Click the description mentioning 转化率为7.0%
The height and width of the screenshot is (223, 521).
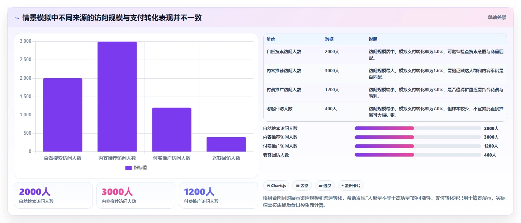436,112
